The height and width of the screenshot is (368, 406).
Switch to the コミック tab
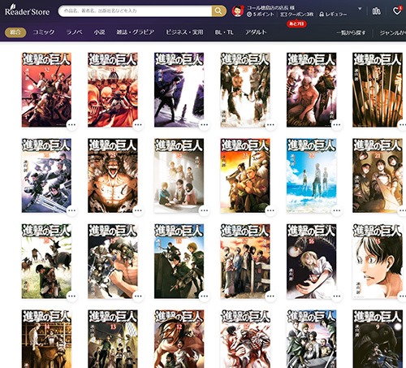(x=44, y=32)
